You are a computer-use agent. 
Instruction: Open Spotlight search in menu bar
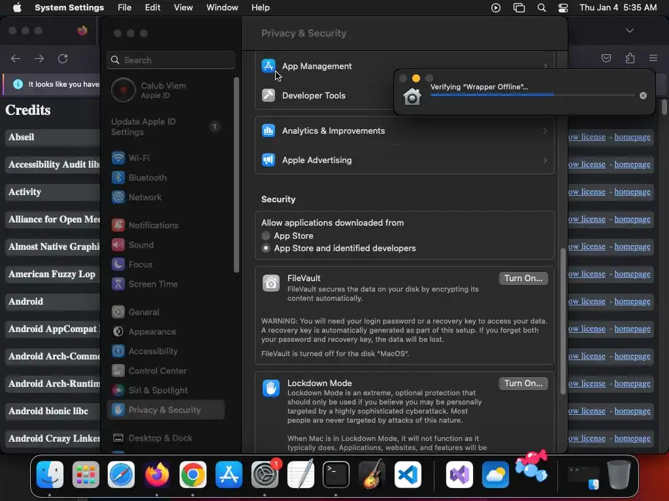[x=542, y=8]
